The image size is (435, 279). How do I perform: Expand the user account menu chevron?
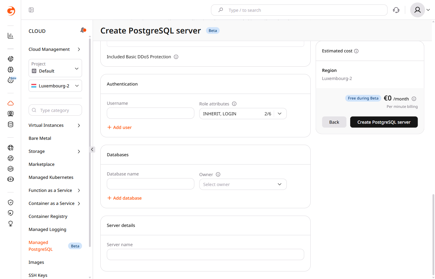[x=428, y=10]
